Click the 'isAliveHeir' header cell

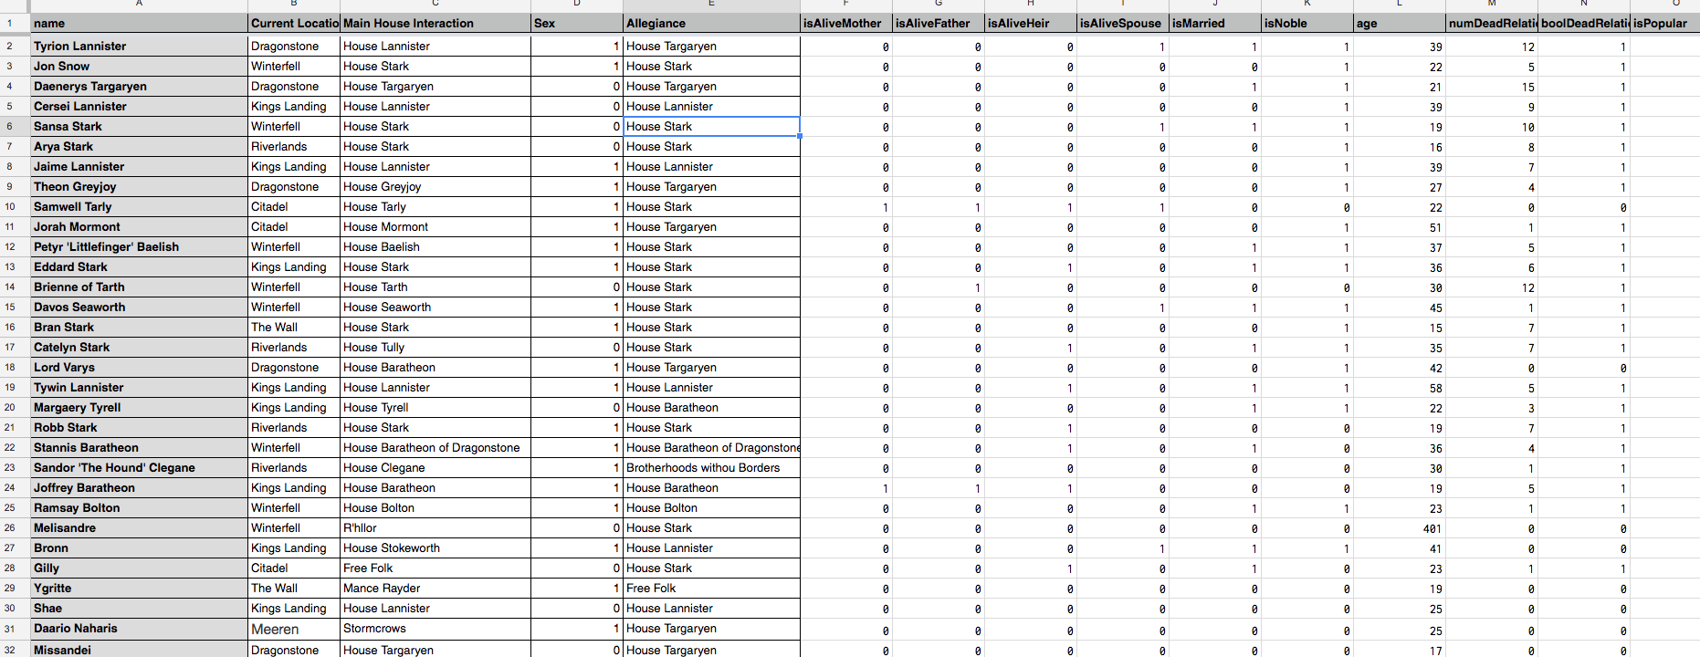[1031, 24]
